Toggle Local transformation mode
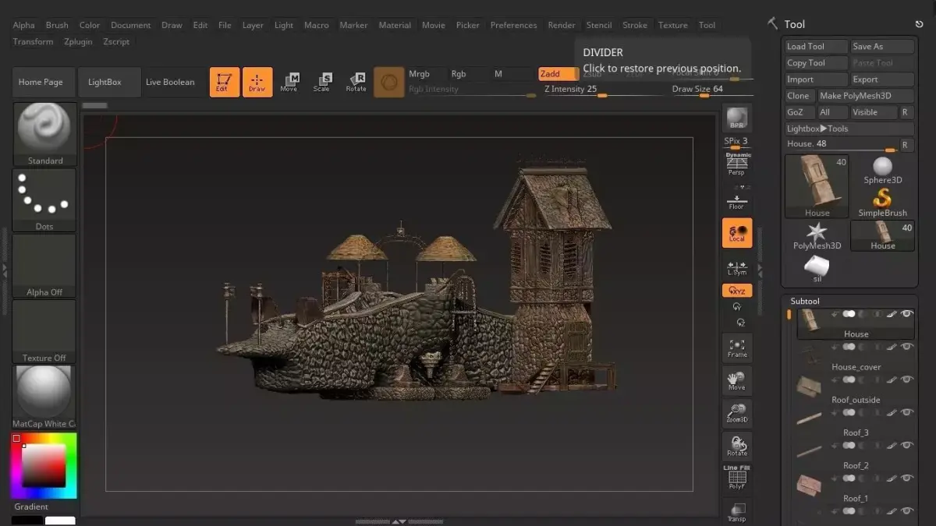Image resolution: width=936 pixels, height=526 pixels. click(x=736, y=232)
